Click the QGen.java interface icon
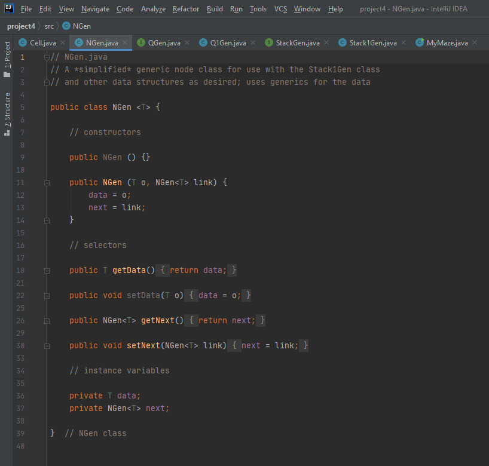 pyautogui.click(x=141, y=42)
